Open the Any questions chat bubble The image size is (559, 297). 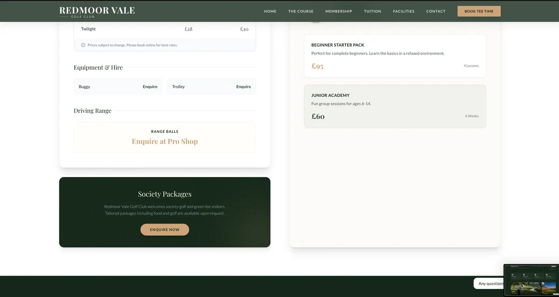489,283
